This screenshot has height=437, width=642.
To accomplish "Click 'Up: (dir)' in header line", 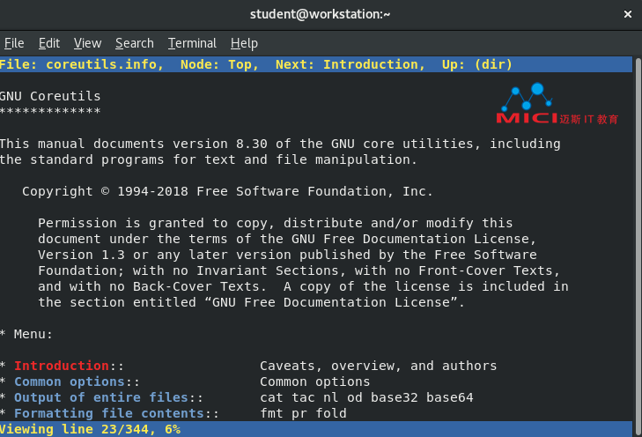I will click(477, 64).
